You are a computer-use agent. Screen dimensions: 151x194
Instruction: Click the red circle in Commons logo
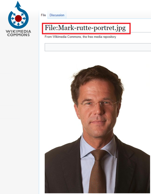pos(18,18)
